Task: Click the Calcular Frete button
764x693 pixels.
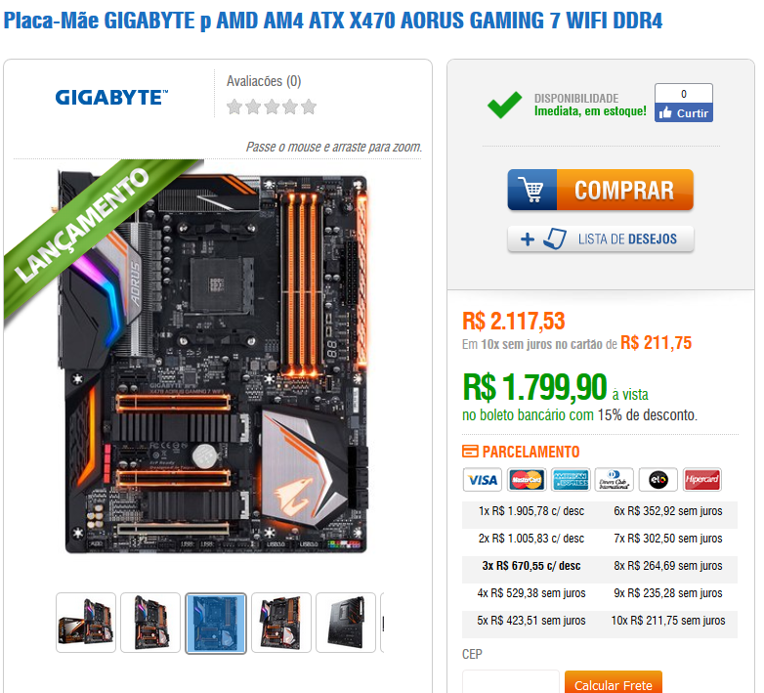Action: coord(613,682)
